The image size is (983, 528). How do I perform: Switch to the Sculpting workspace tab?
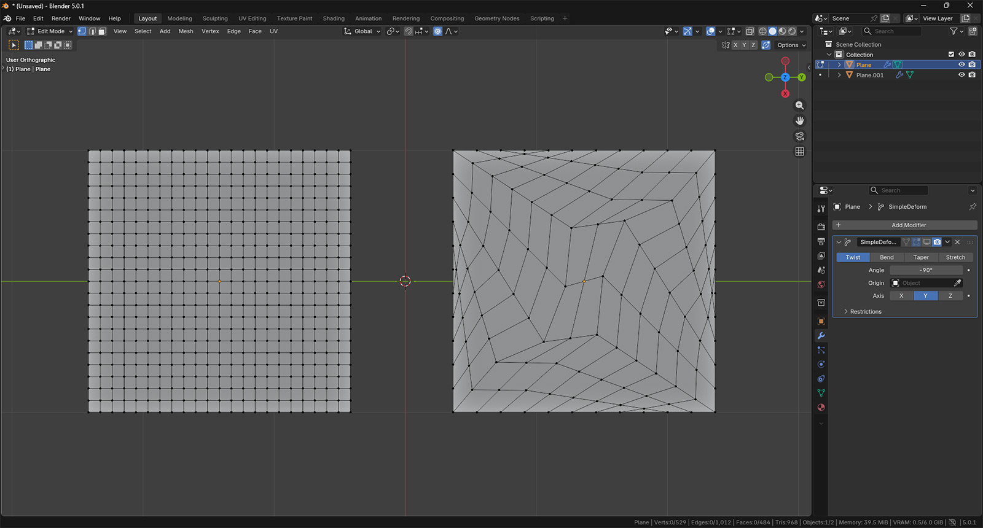tap(215, 18)
